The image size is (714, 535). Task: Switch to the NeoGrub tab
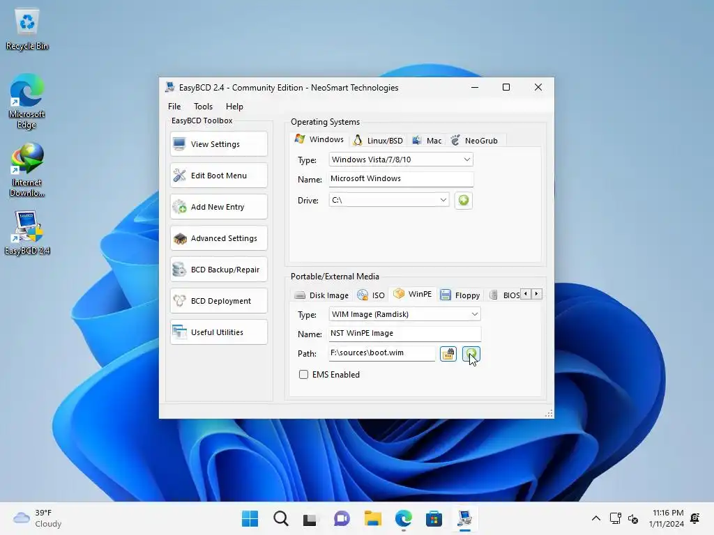pyautogui.click(x=475, y=141)
